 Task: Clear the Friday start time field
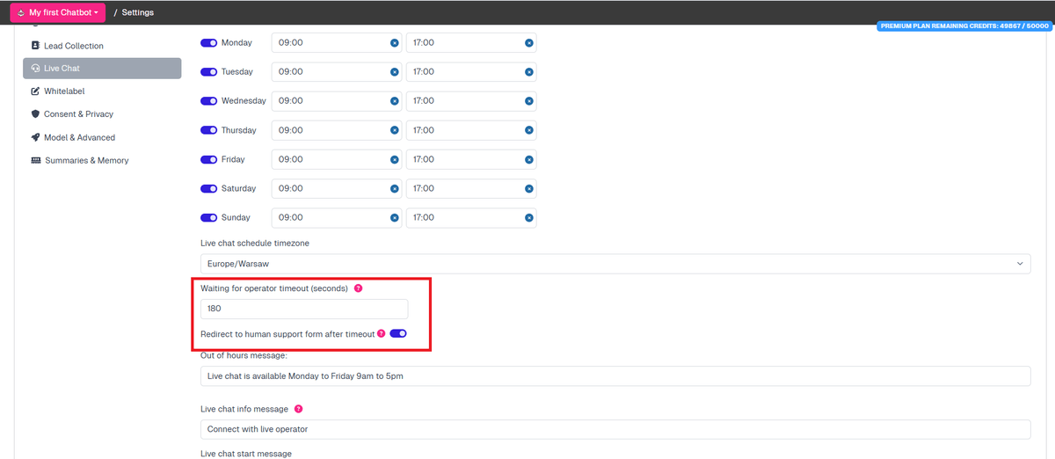coord(394,160)
